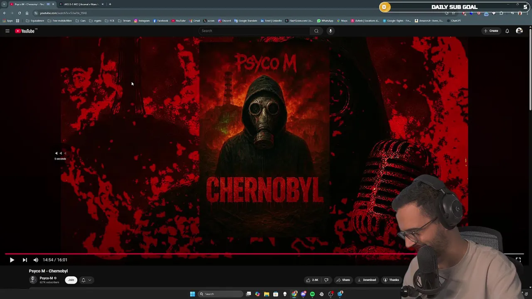The height and width of the screenshot is (299, 532).
Task: Open the YouTube bookmark
Action: tap(179, 21)
